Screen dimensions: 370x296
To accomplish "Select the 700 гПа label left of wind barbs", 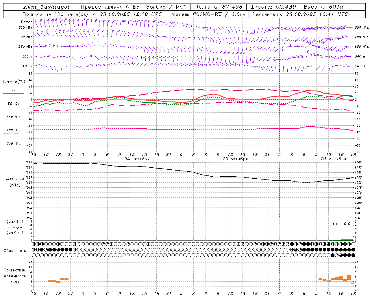I will point(25,37).
